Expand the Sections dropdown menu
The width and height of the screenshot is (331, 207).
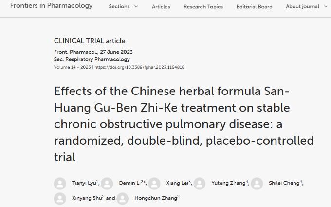123,7
